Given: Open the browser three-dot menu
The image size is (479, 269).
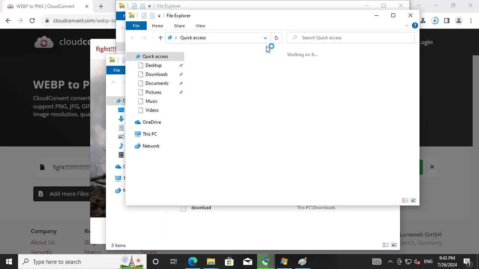Looking at the screenshot, I should (x=471, y=21).
